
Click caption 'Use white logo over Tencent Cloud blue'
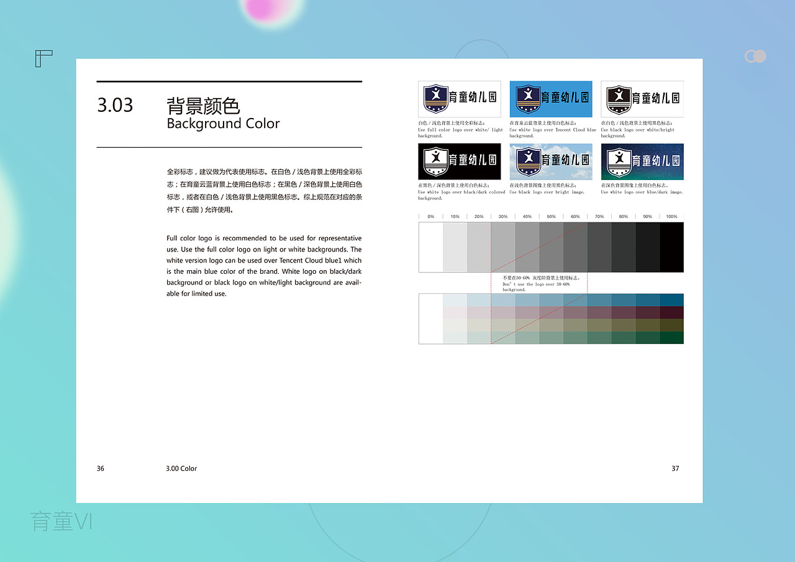point(553,132)
